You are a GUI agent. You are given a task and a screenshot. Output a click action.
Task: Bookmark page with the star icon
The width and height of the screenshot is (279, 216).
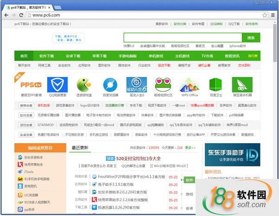[265, 15]
